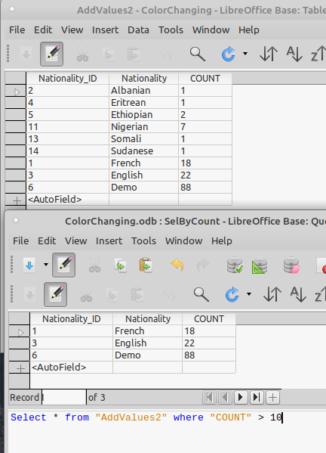
Task: Click Find Record magnifier in AddValues2 toolbar
Action: click(198, 54)
